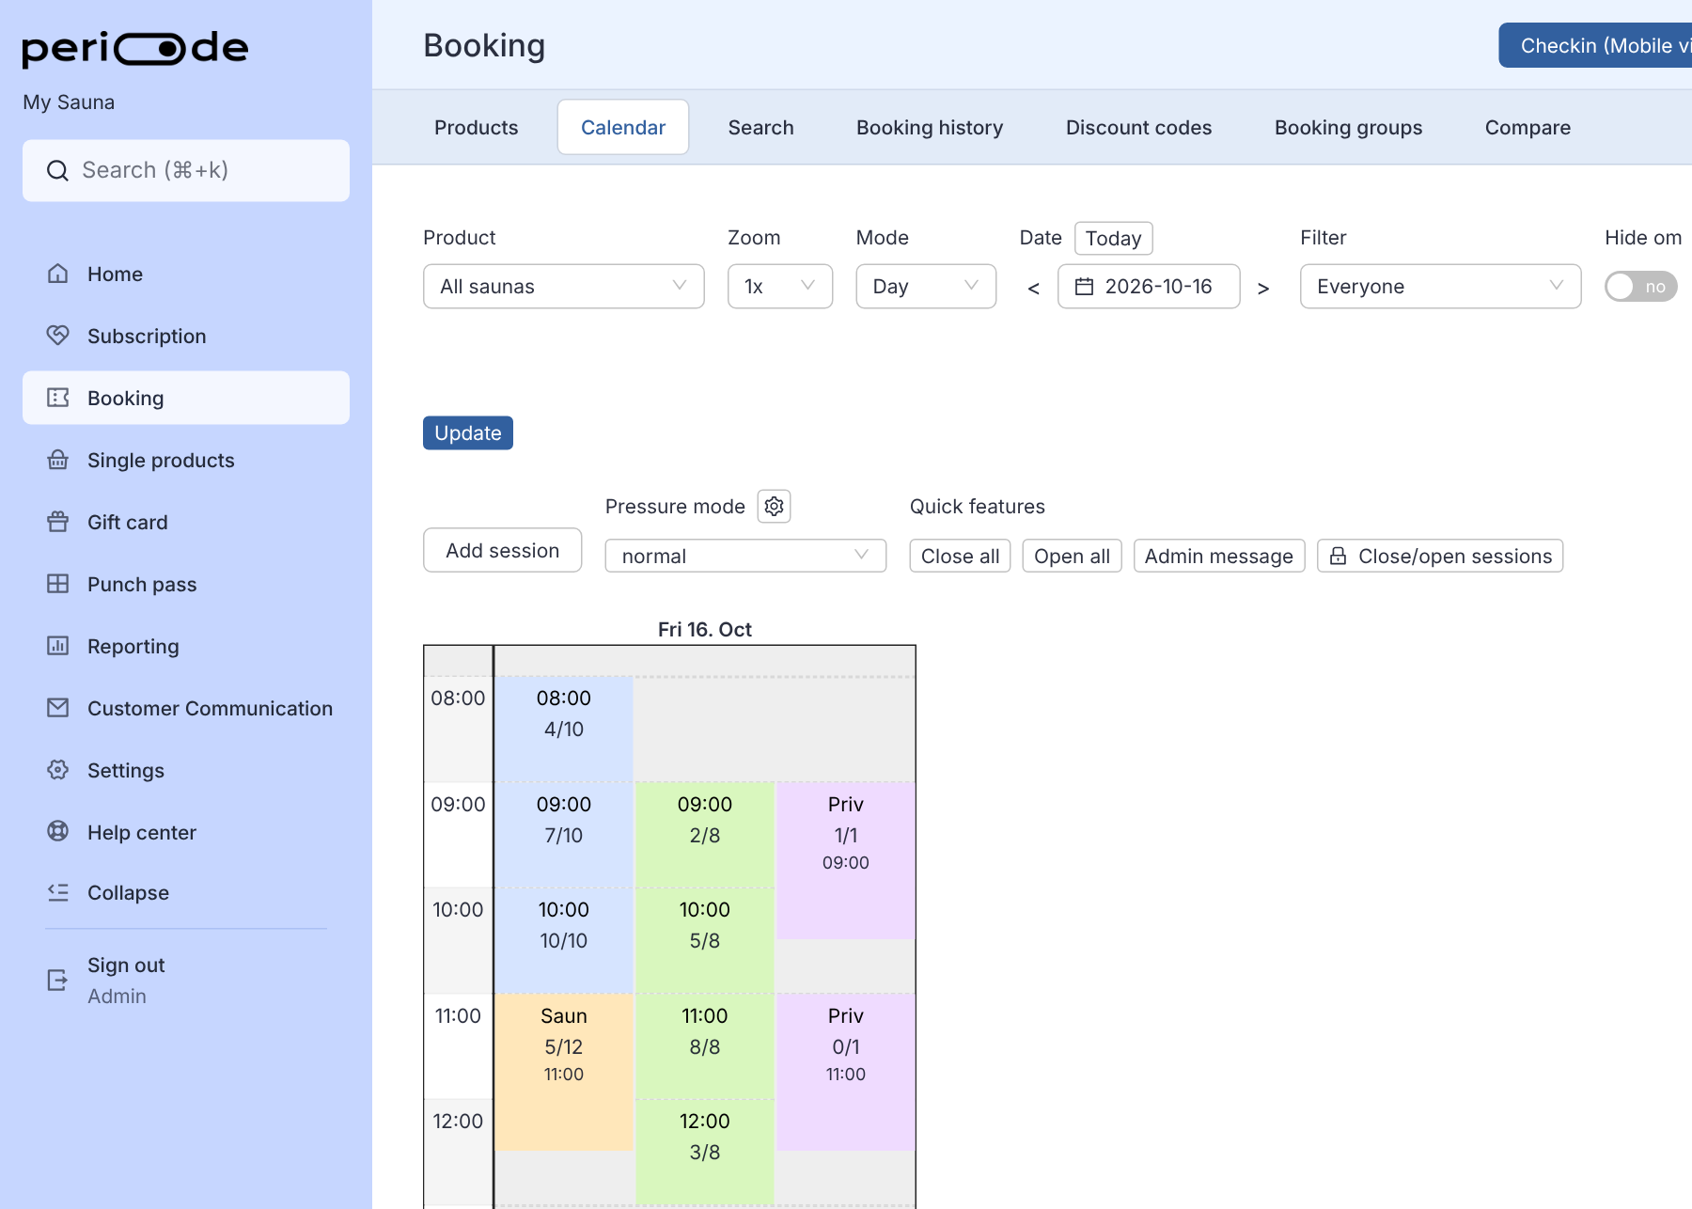Click the Collapse sidebar icon
Screen dimensions: 1692x1209
pyautogui.click(x=58, y=892)
